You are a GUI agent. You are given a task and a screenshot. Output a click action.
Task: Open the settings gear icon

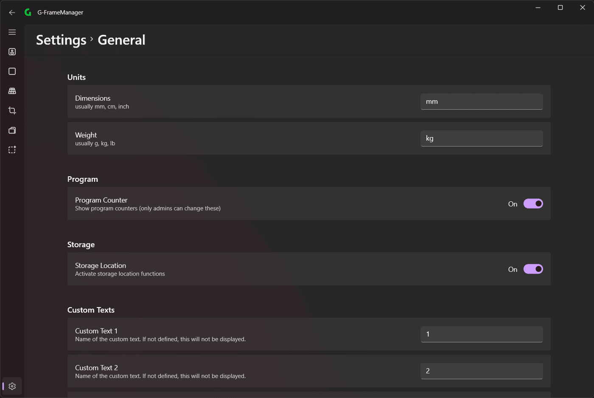click(x=12, y=386)
